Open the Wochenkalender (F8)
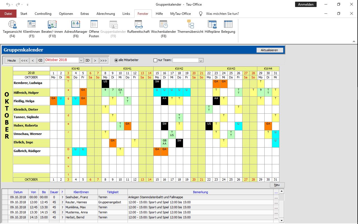358x224 pixels. pyautogui.click(x=164, y=29)
